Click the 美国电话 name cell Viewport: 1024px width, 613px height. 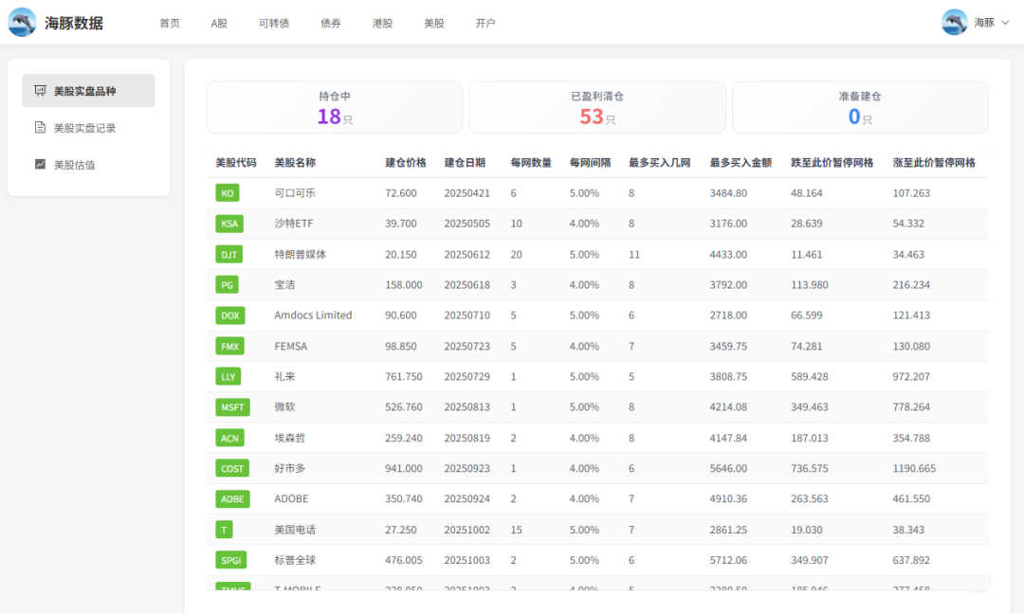click(295, 530)
